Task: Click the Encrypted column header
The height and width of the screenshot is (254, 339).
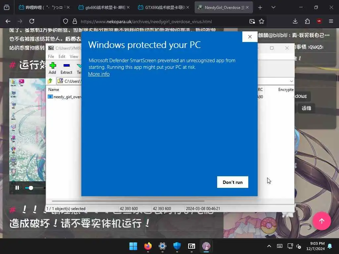Action: (x=286, y=89)
